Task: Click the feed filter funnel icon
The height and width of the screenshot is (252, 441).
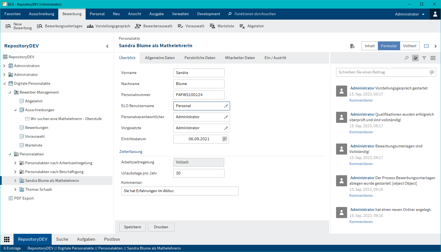Action: pyautogui.click(x=424, y=58)
